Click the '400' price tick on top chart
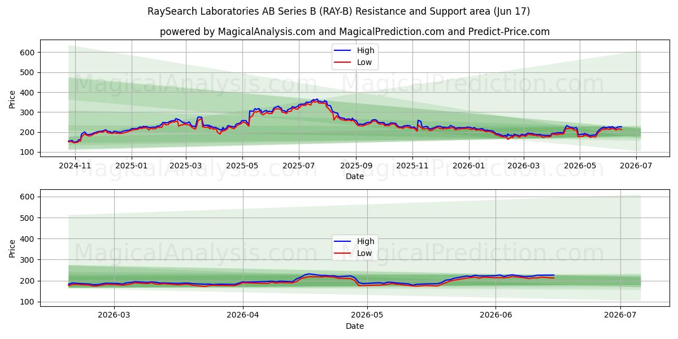The width and height of the screenshot is (678, 339). (28, 93)
